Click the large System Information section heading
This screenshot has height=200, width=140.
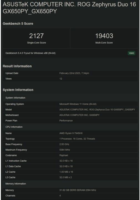18,90
